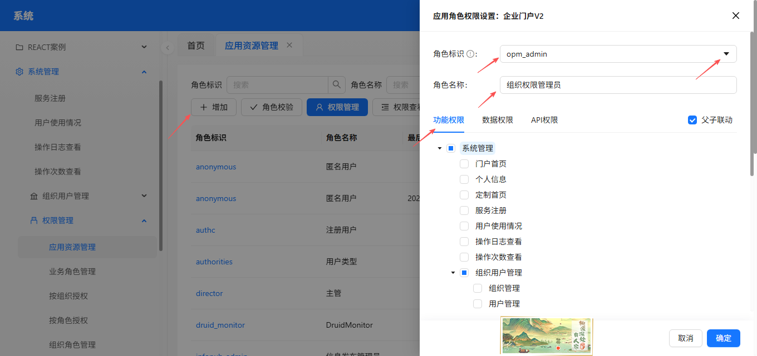The height and width of the screenshot is (356, 757).
Task: Close the 应用资源管理 tab with its X
Action: coord(289,45)
